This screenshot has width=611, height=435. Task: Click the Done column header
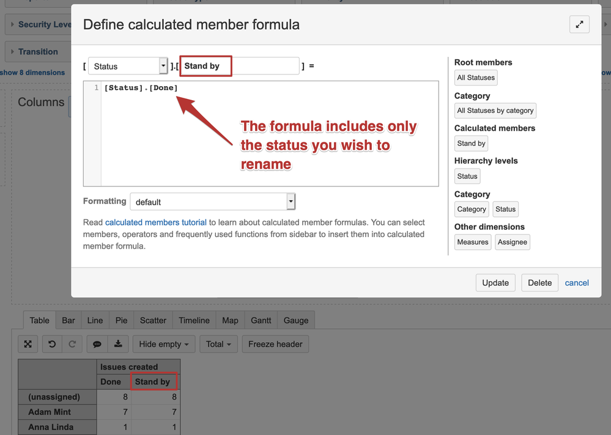pos(113,382)
